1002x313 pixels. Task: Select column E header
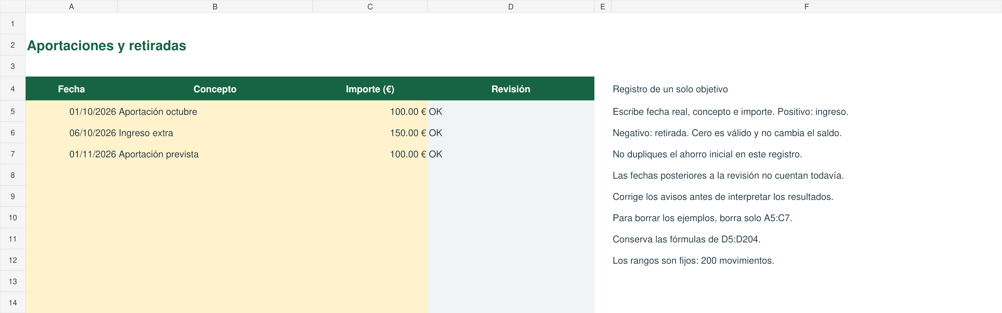[602, 6]
